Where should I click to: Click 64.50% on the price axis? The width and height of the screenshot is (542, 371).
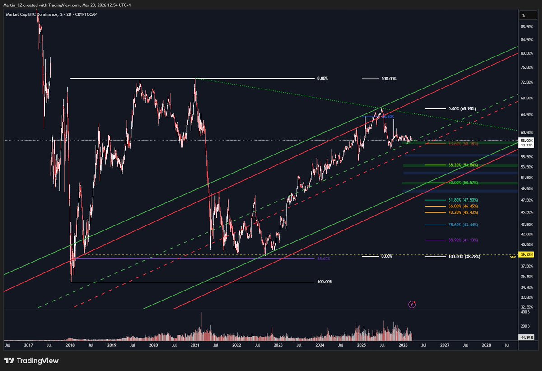[527, 115]
